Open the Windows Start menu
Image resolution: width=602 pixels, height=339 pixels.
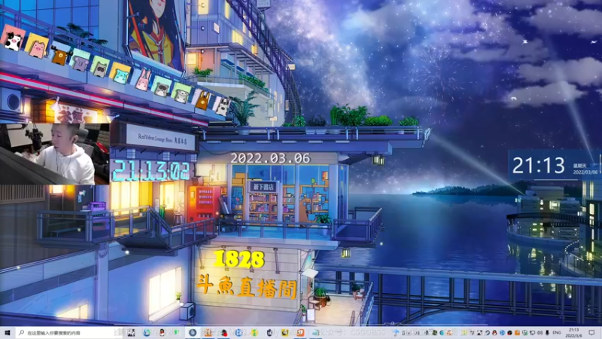pyautogui.click(x=7, y=332)
